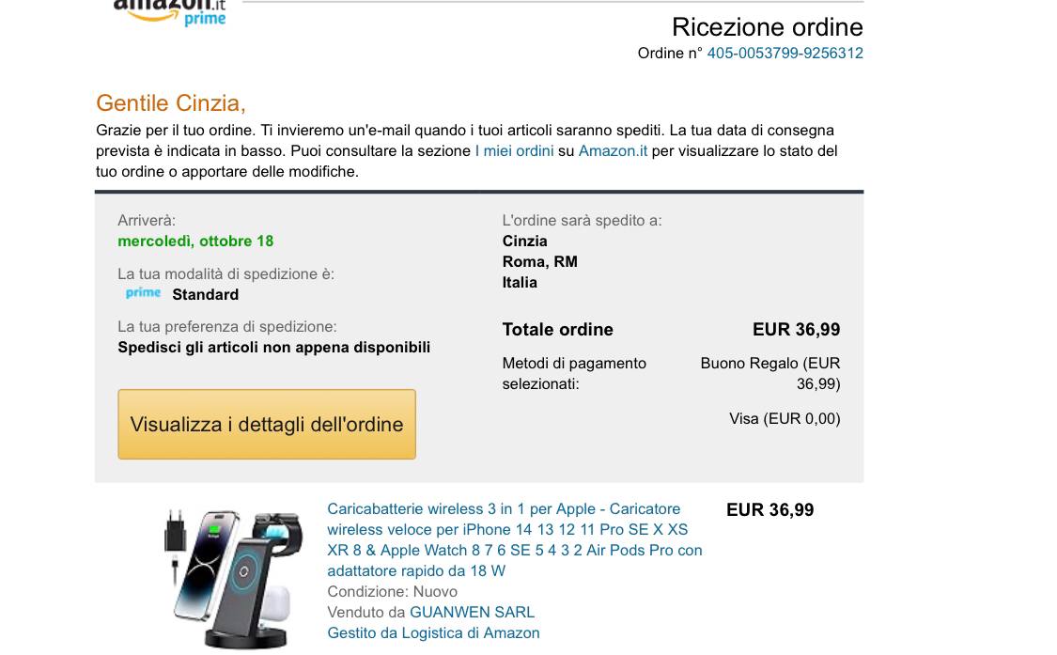
Task: Click the "Buono Regalo" payment method text
Action: [770, 374]
